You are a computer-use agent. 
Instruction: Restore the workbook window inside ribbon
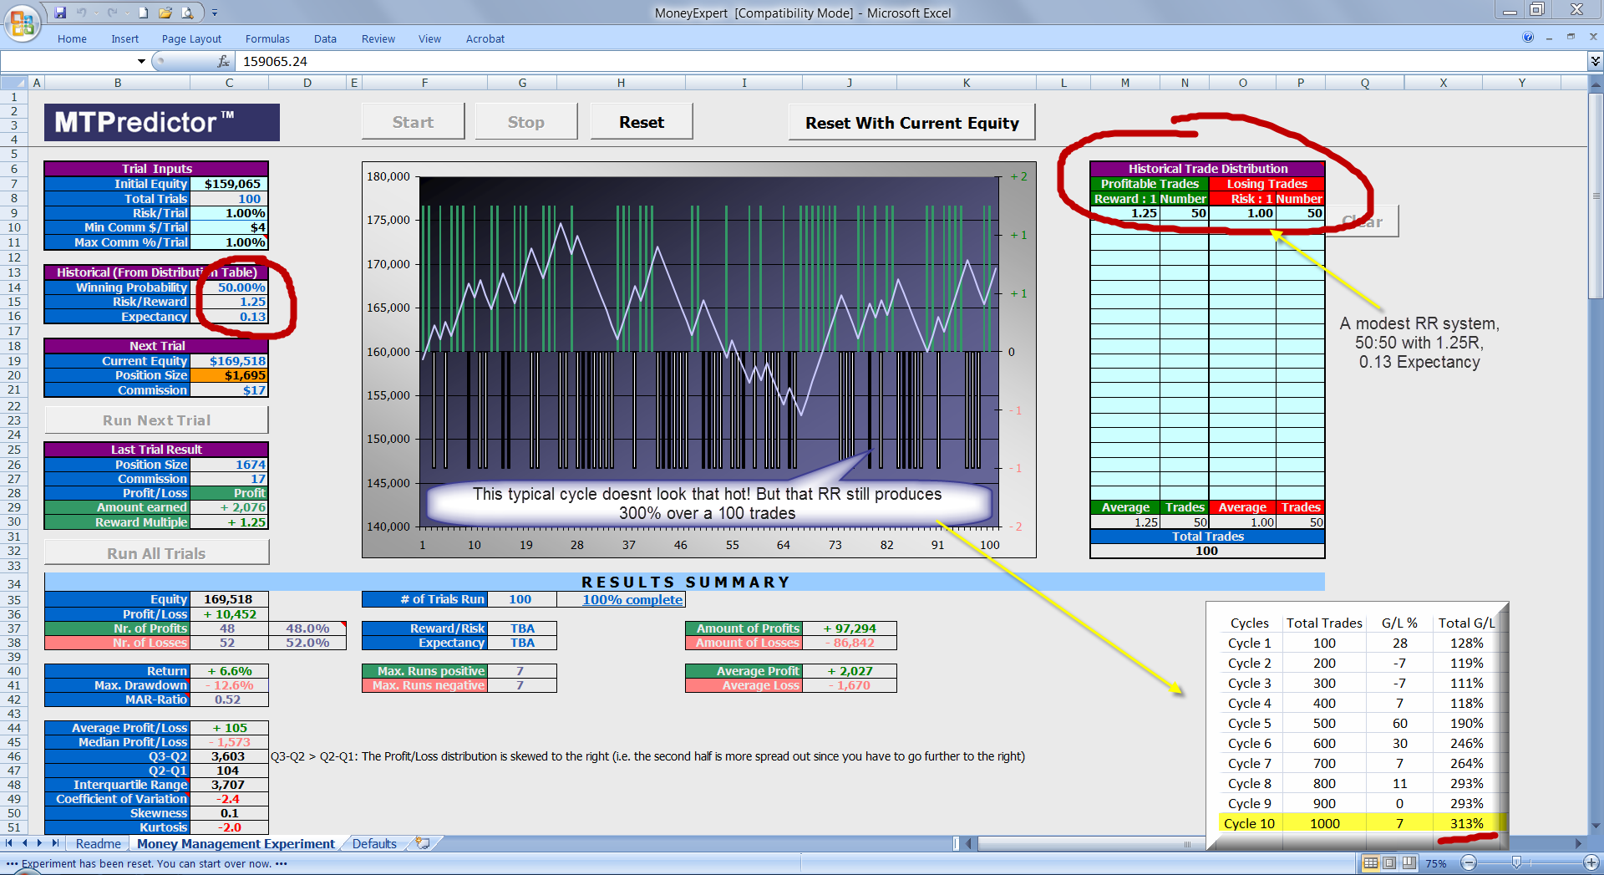point(1571,38)
